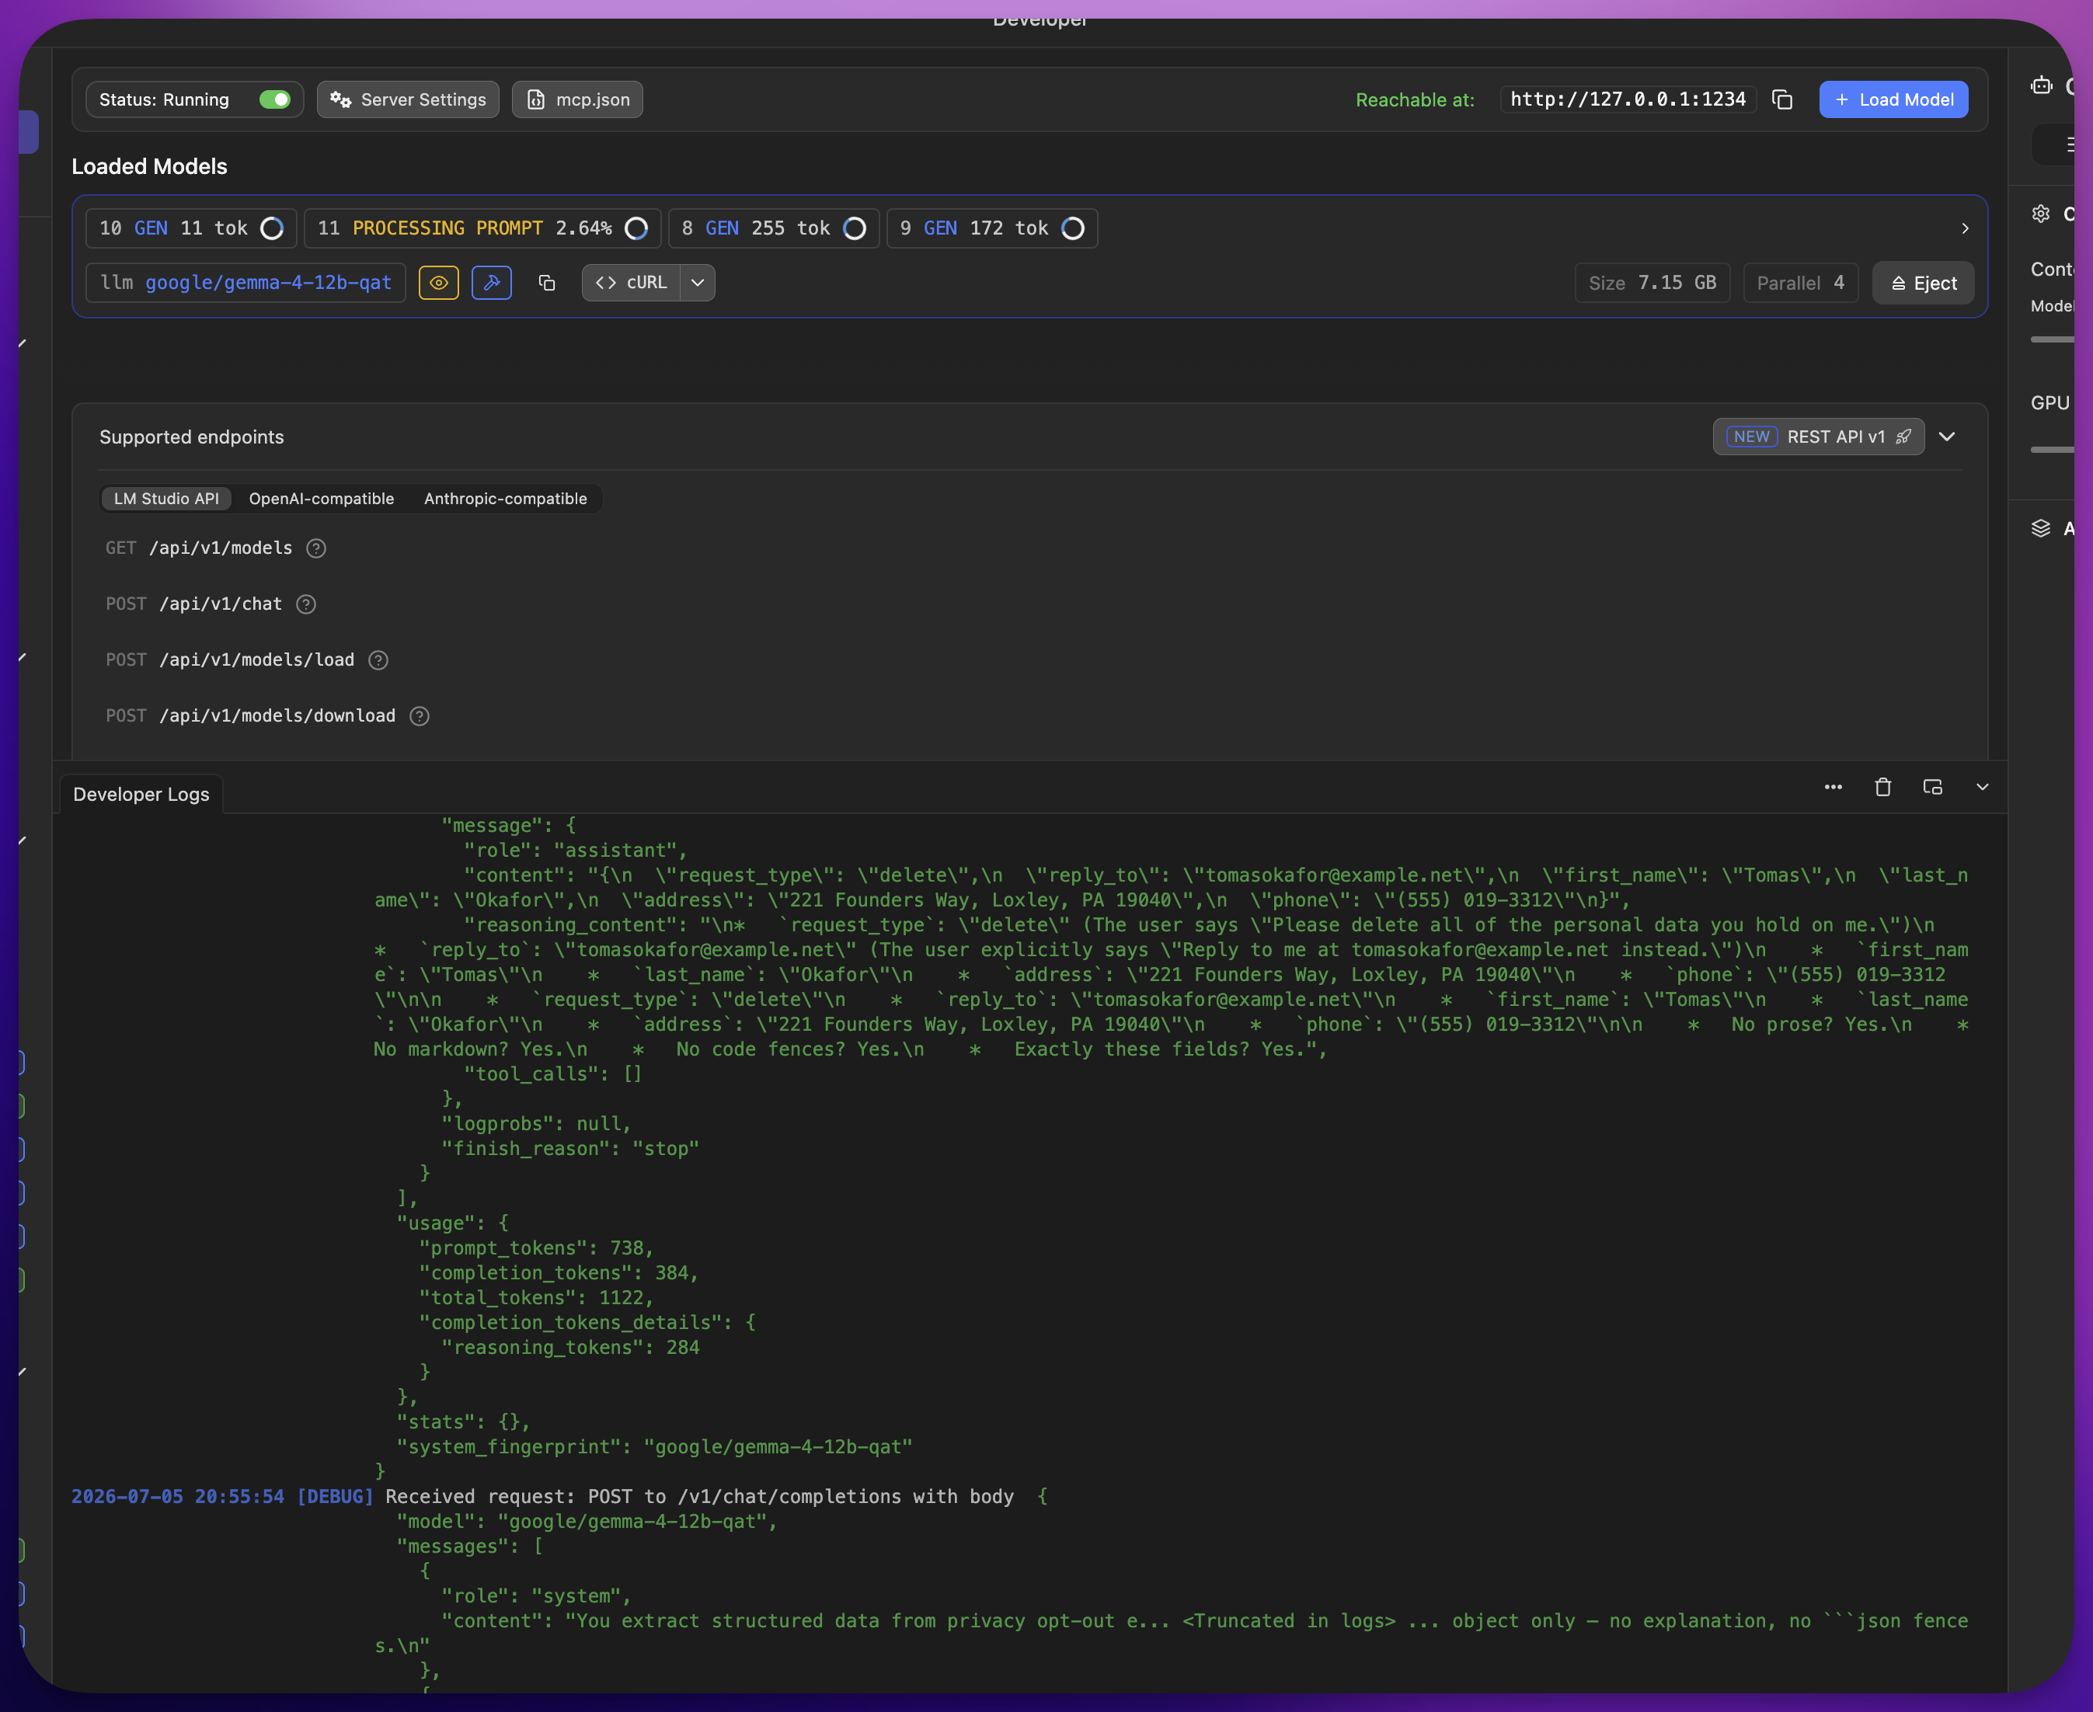Click the "prompt_tokens": 738 log line
The height and width of the screenshot is (1712, 2093).
pyautogui.click(x=535, y=1248)
